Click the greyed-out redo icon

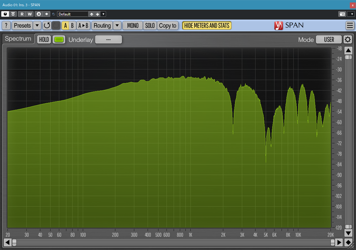point(56,25)
